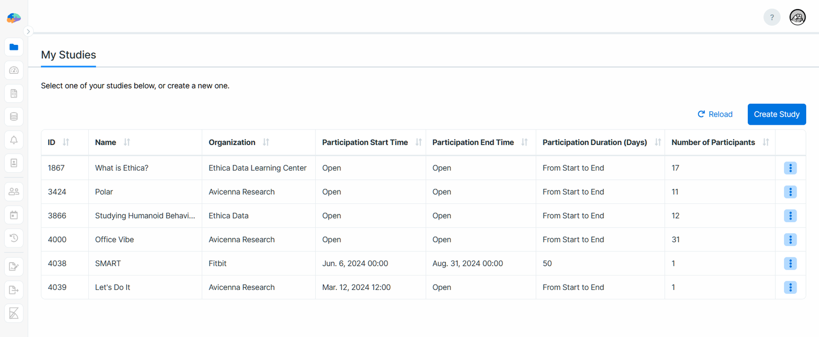The height and width of the screenshot is (337, 819).
Task: Toggle sorting on Number of Participants column
Action: click(765, 142)
